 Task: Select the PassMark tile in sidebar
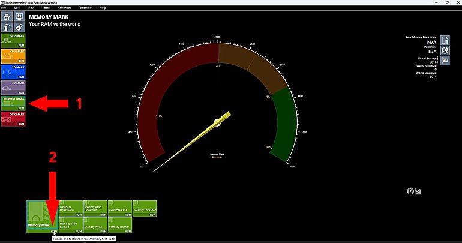coord(13,41)
